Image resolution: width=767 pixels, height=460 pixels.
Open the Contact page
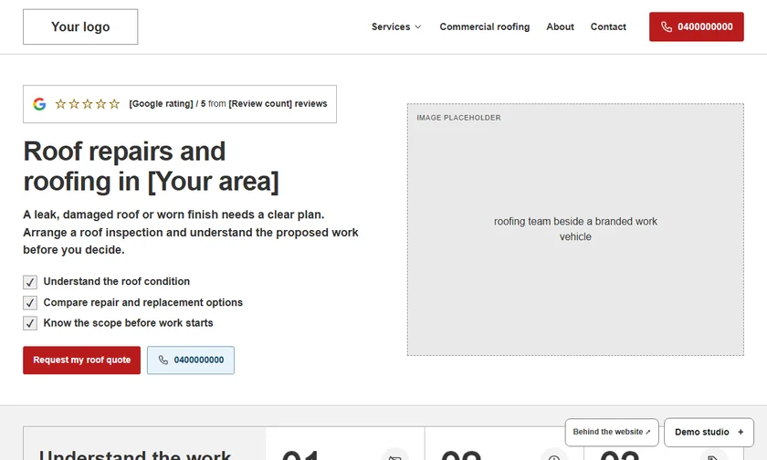(x=608, y=26)
